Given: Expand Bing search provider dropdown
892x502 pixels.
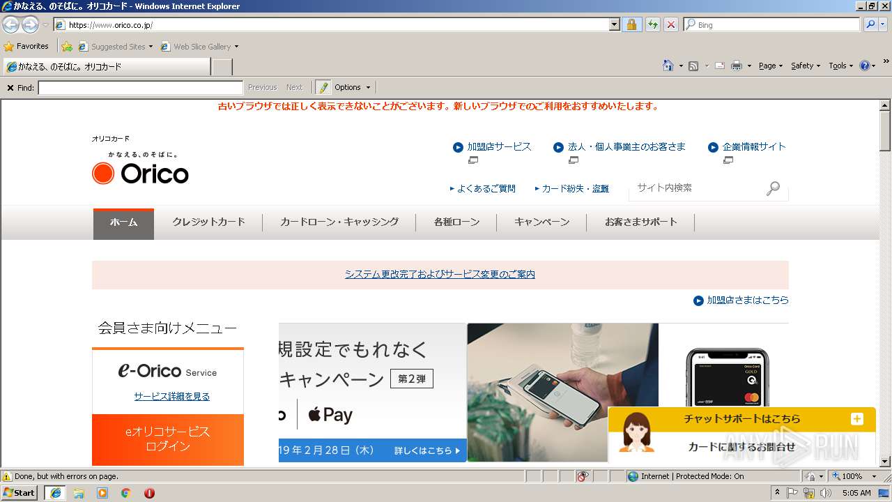Looking at the screenshot, I should 884,24.
